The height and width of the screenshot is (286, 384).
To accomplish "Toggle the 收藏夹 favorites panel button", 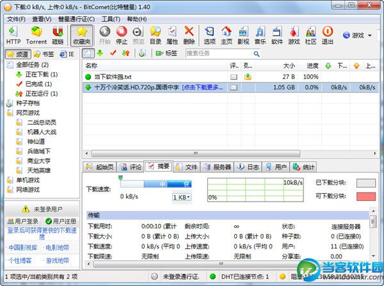I will 82,35.
